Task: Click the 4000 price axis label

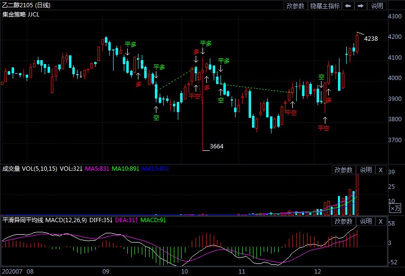Action: tap(395, 78)
